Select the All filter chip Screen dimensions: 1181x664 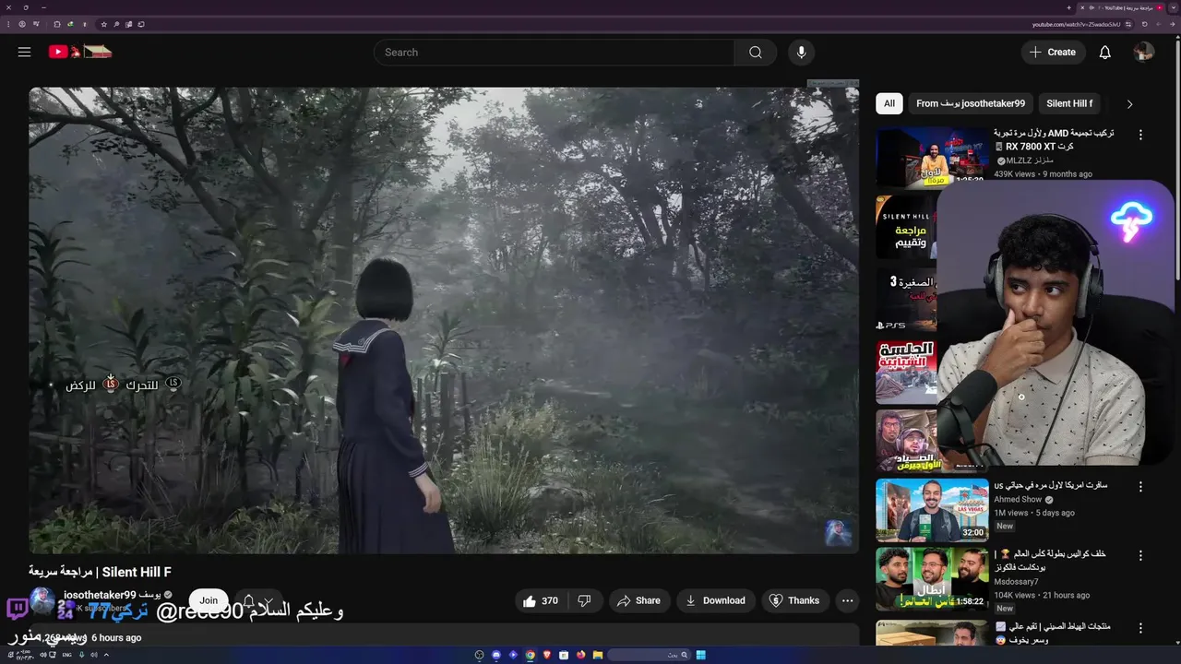[889, 103]
